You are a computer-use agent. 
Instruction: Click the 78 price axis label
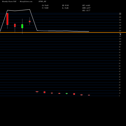click(120, 58)
